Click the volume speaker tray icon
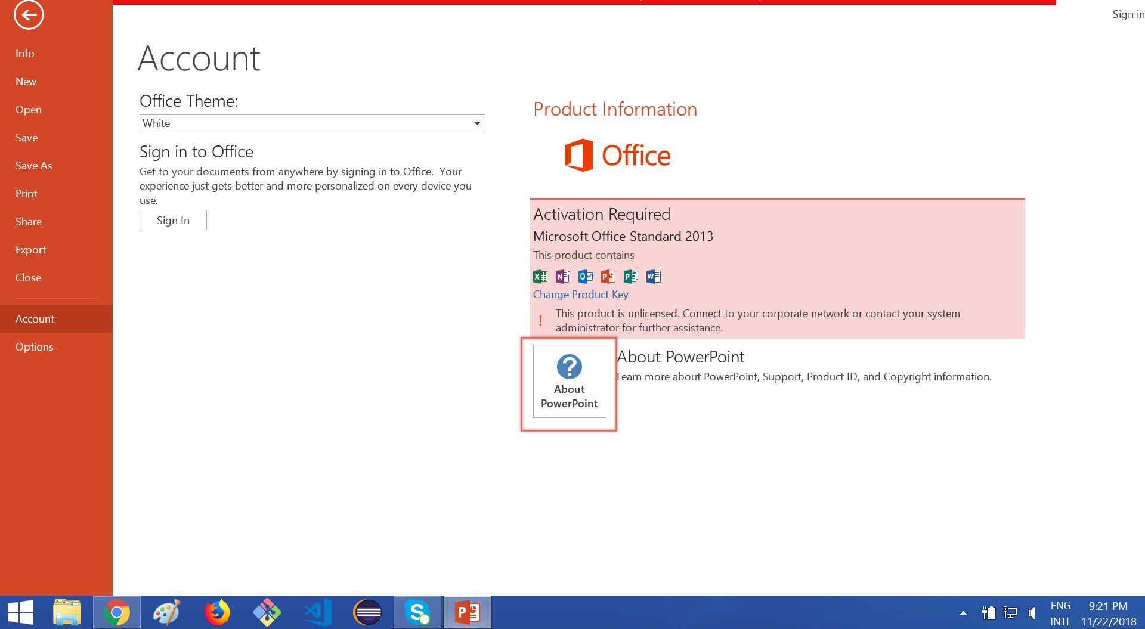The width and height of the screenshot is (1145, 629). tap(1032, 612)
